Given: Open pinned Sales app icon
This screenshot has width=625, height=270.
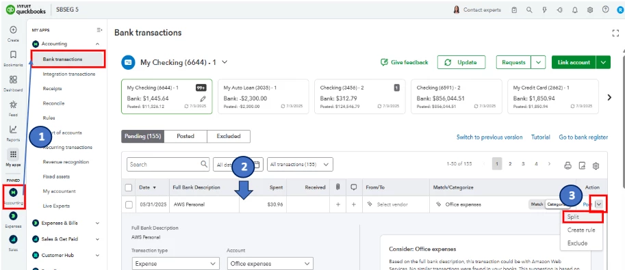Looking at the screenshot, I should [x=13, y=239].
